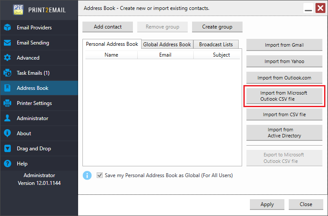The height and width of the screenshot is (216, 328).
Task: Click the About info icon in sidebar
Action: point(7,133)
